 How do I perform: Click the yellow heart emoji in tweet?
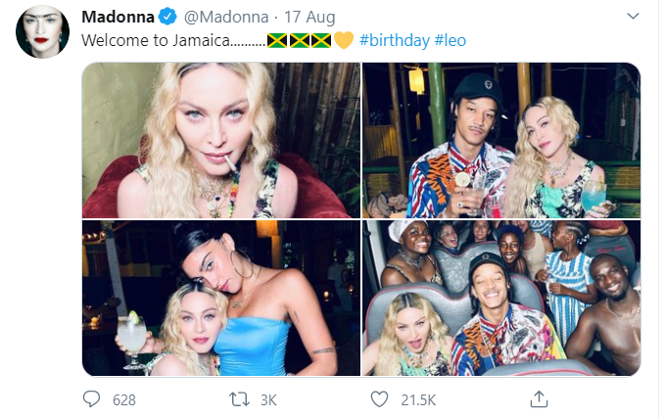click(344, 40)
